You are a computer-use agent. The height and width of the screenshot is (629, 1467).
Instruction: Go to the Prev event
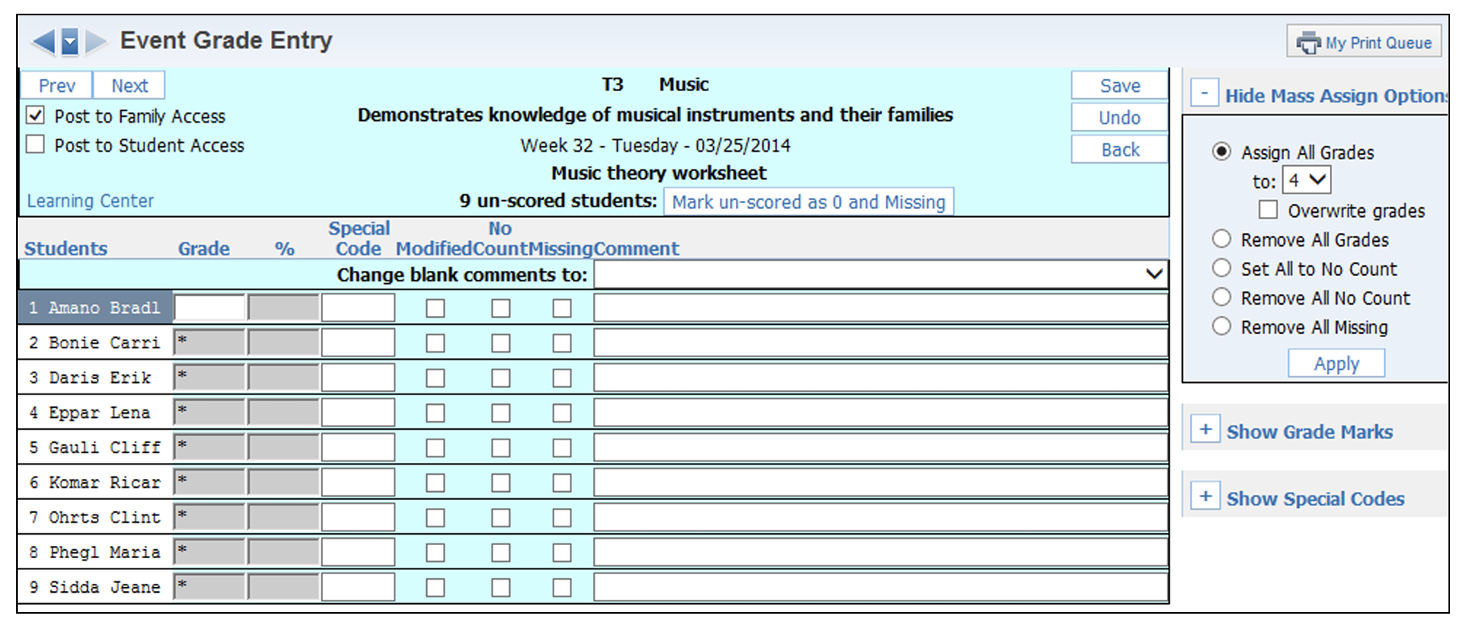click(x=56, y=85)
